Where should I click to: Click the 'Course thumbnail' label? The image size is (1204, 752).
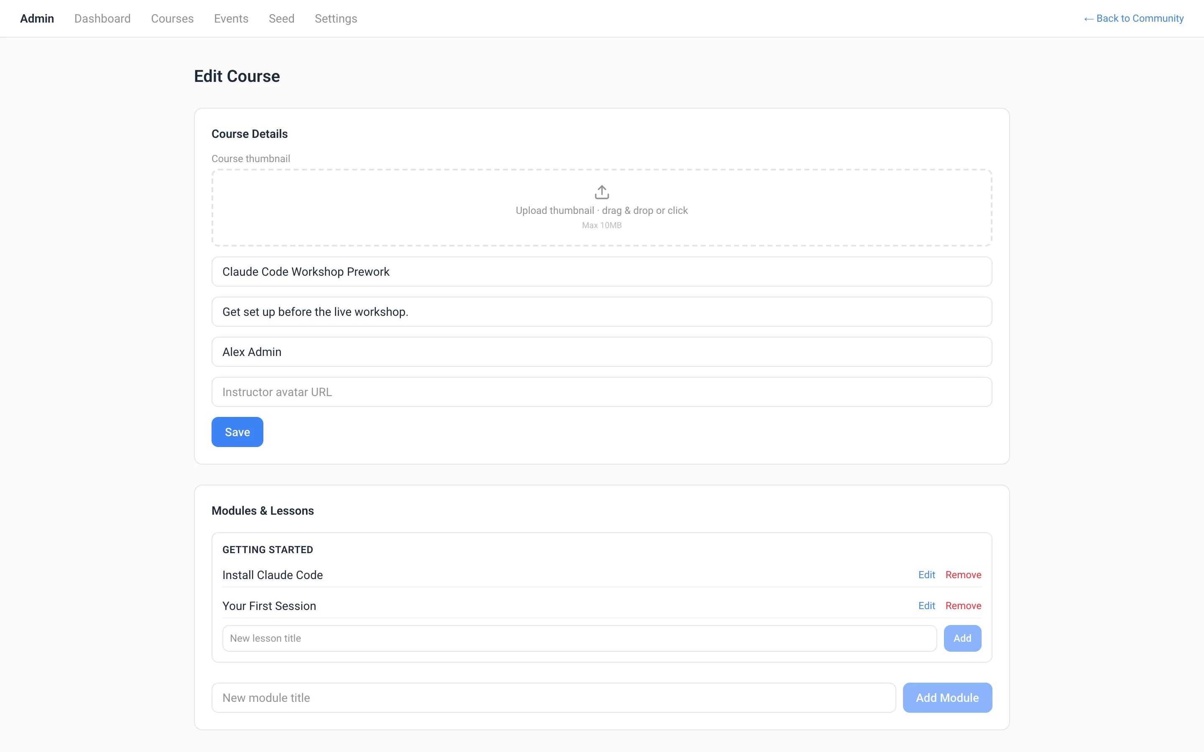pyautogui.click(x=251, y=159)
